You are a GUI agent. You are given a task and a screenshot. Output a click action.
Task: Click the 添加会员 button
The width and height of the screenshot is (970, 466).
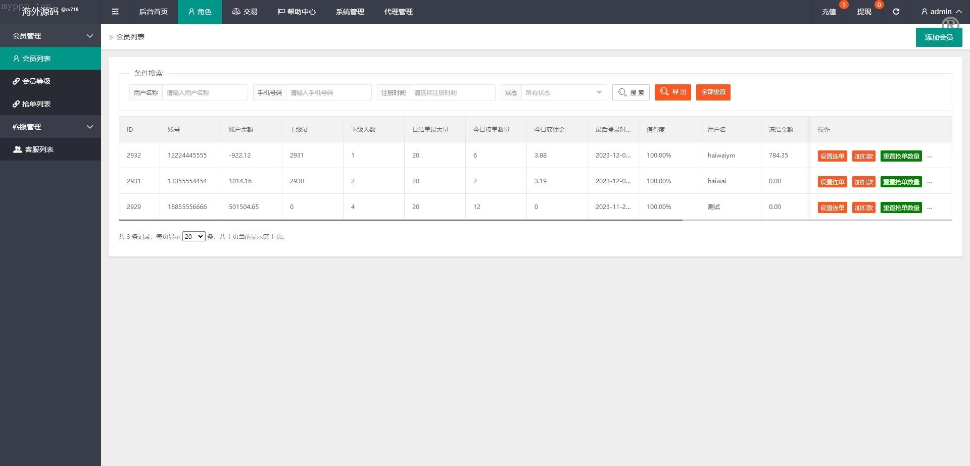(x=938, y=37)
